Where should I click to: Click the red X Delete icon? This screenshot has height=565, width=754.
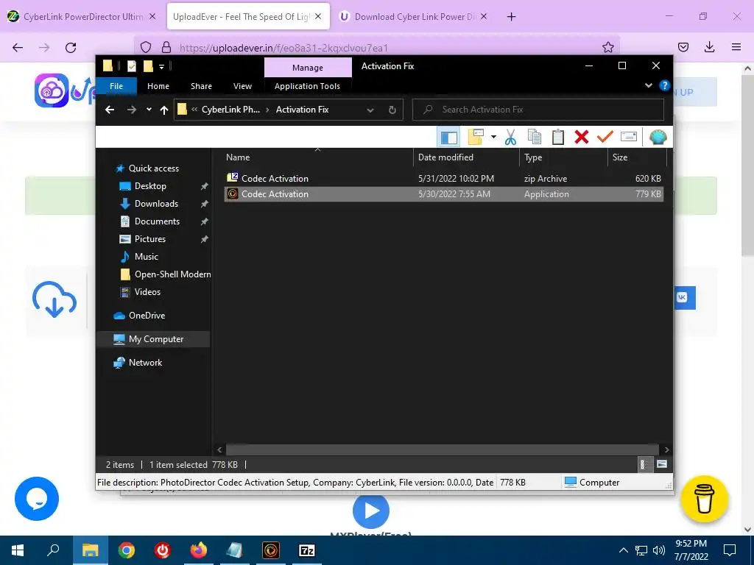pyautogui.click(x=582, y=138)
